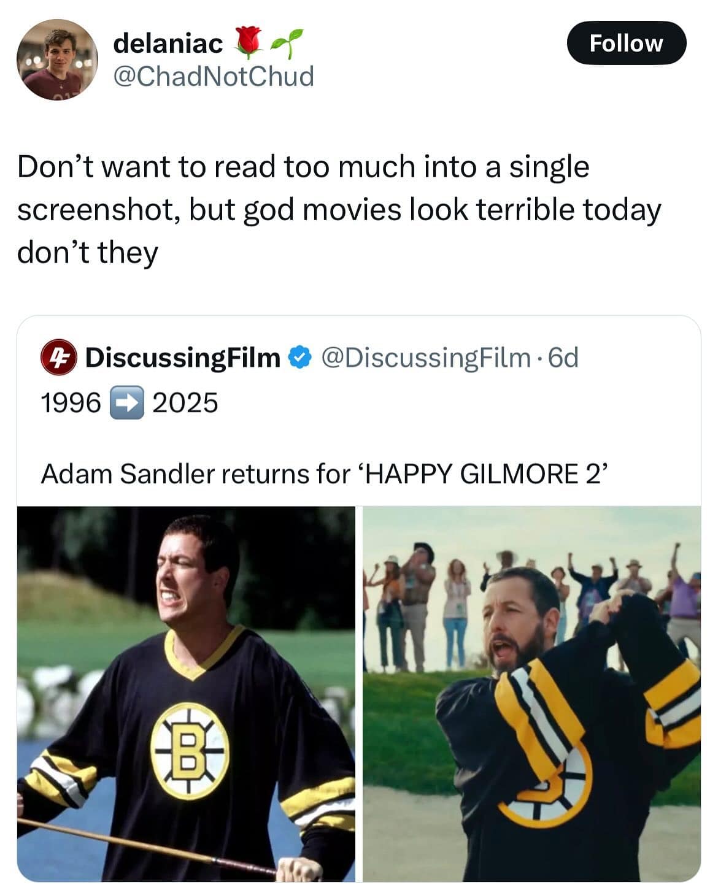This screenshot has height=890, width=718.
Task: Open the left photo from 1996
Action: tap(186, 693)
